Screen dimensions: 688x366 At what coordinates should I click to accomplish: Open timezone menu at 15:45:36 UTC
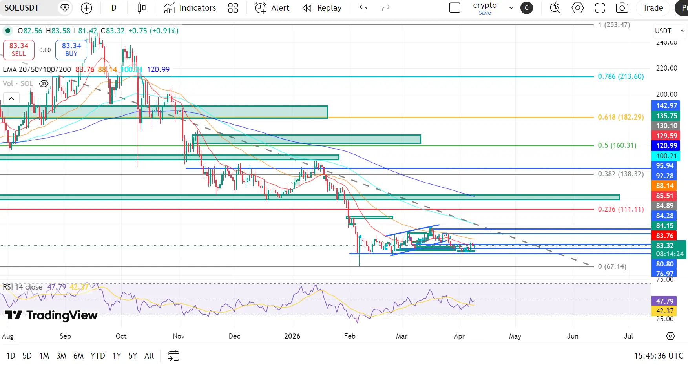pos(659,356)
